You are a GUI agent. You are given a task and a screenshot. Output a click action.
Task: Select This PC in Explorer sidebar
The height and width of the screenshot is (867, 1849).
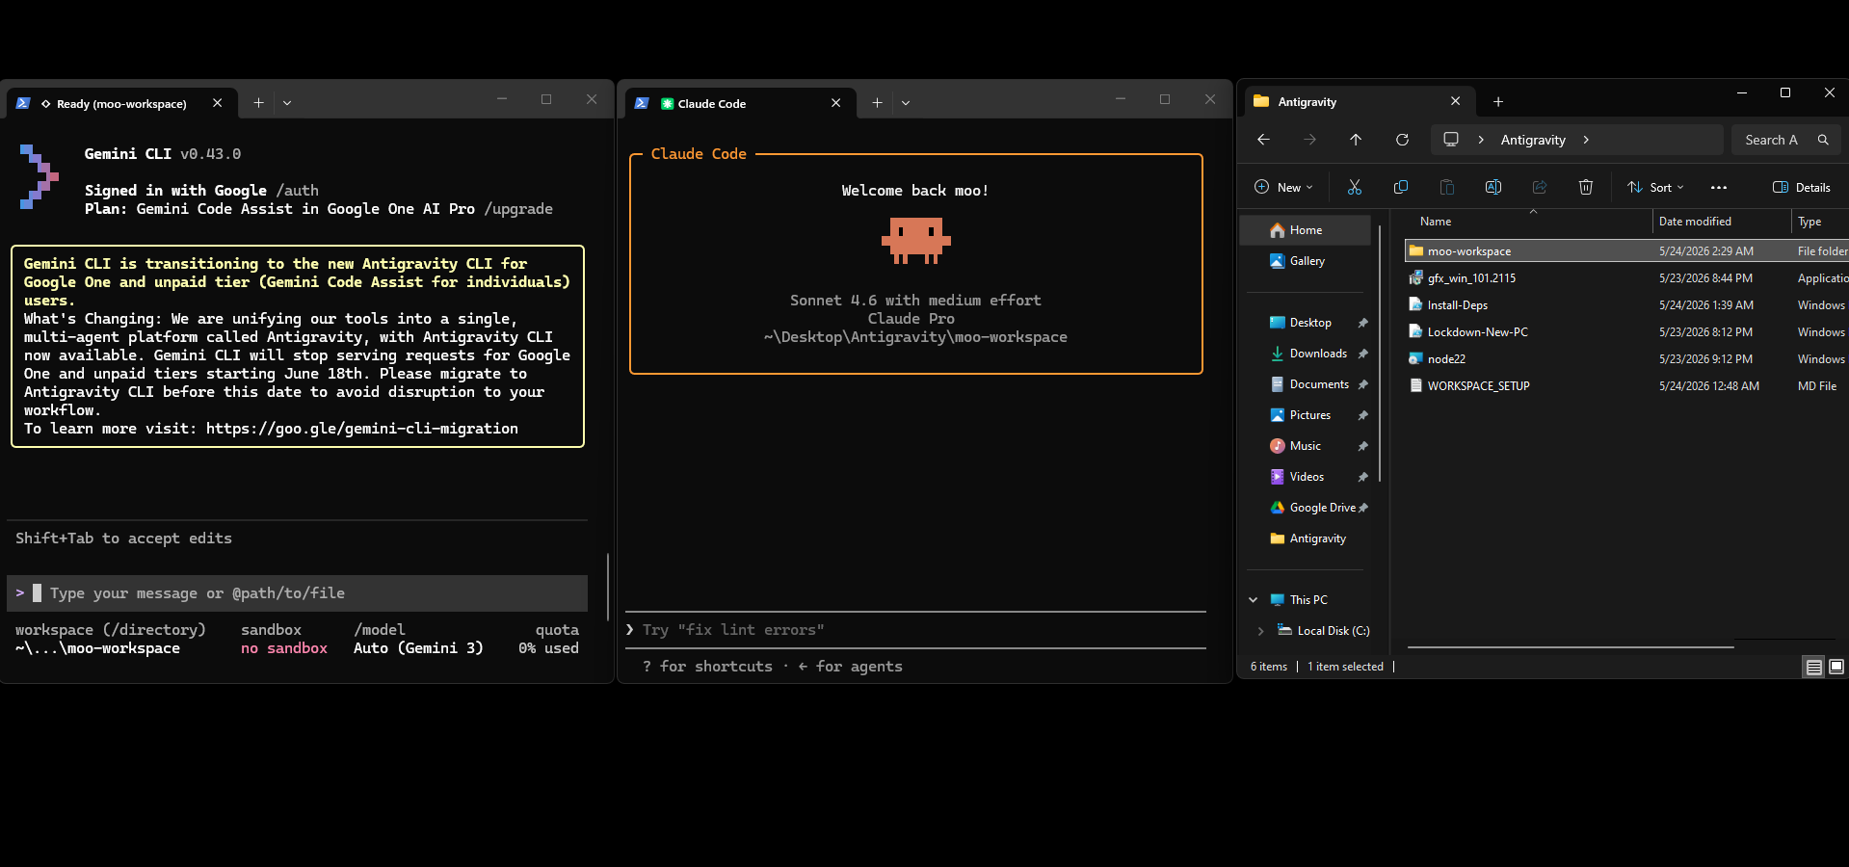coord(1298,600)
